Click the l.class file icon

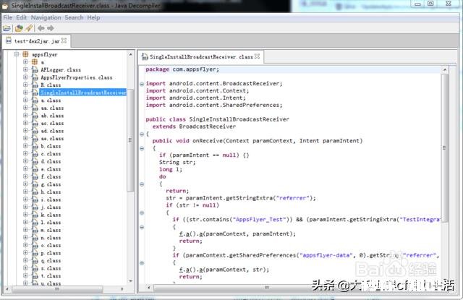[x=35, y=223]
